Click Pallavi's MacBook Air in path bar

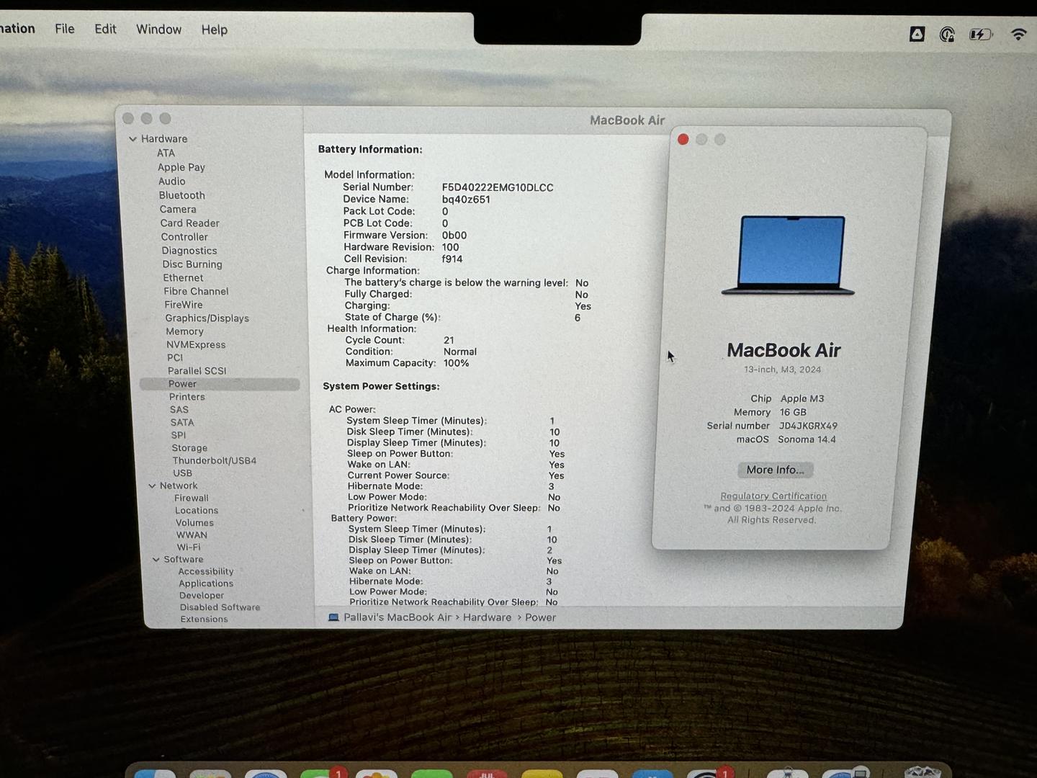click(x=398, y=618)
